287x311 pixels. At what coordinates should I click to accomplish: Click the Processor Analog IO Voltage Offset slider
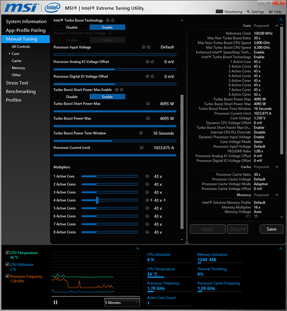click(x=115, y=69)
